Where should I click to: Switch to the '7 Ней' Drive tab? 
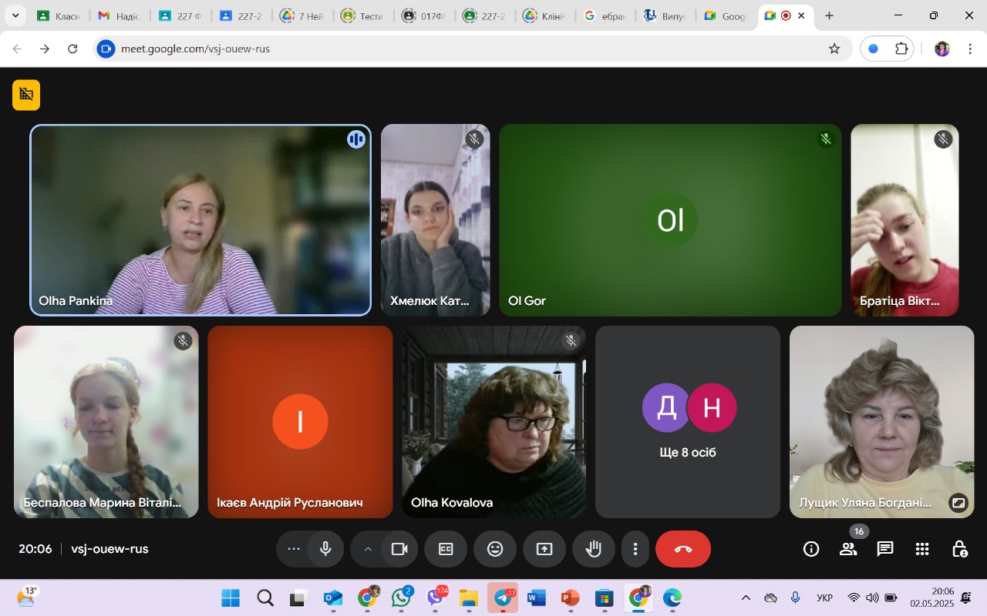pos(301,15)
